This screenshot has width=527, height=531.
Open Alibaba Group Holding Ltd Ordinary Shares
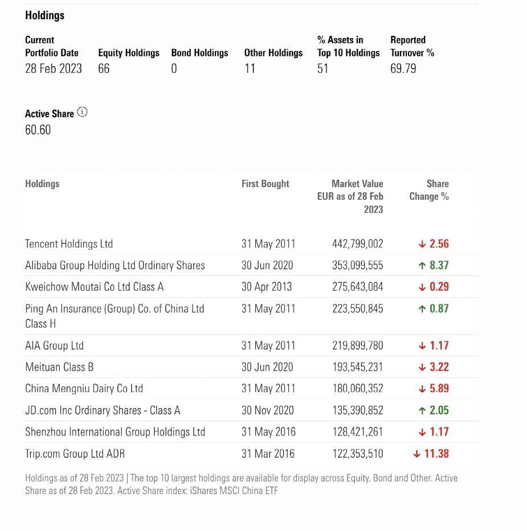tap(115, 265)
